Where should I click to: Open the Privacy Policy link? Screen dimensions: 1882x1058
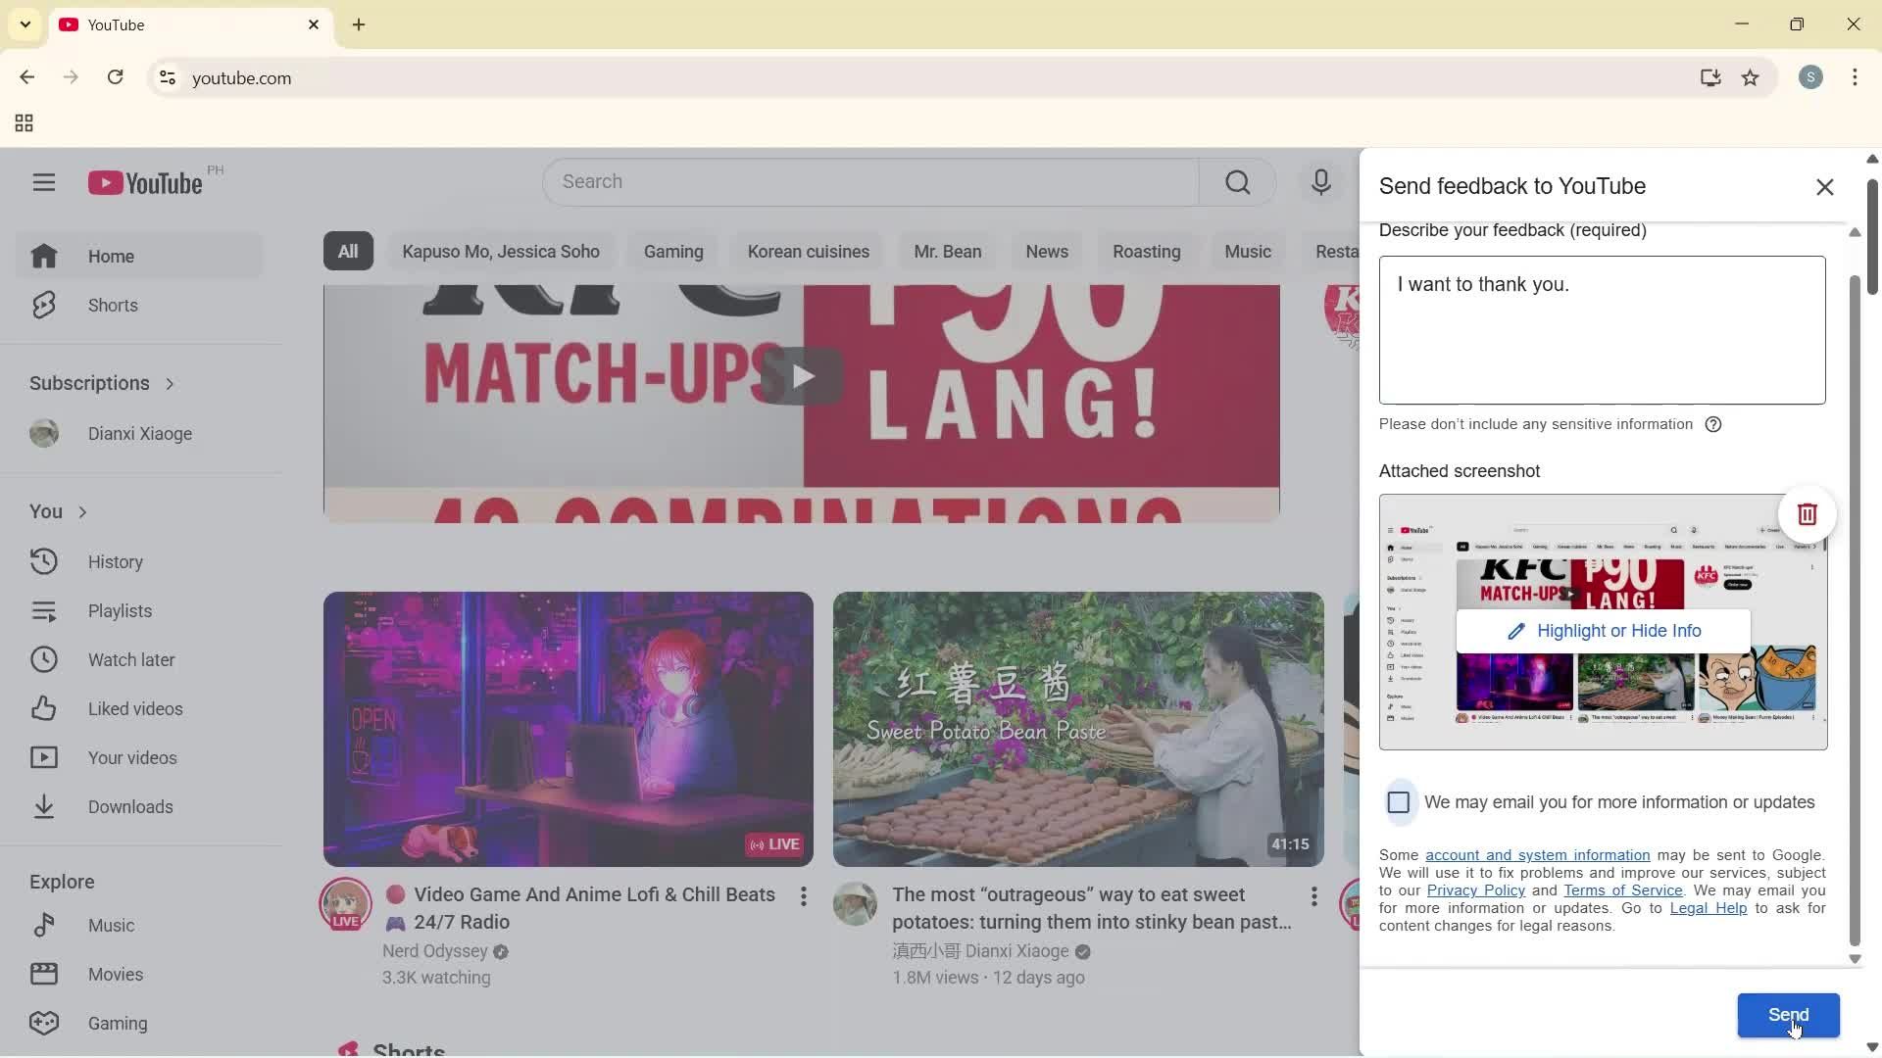coord(1474,890)
